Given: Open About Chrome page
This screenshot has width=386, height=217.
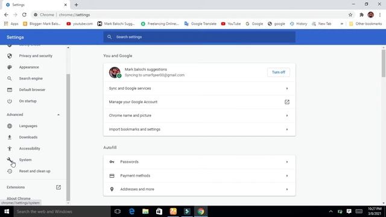Looking at the screenshot, I should point(19,198).
